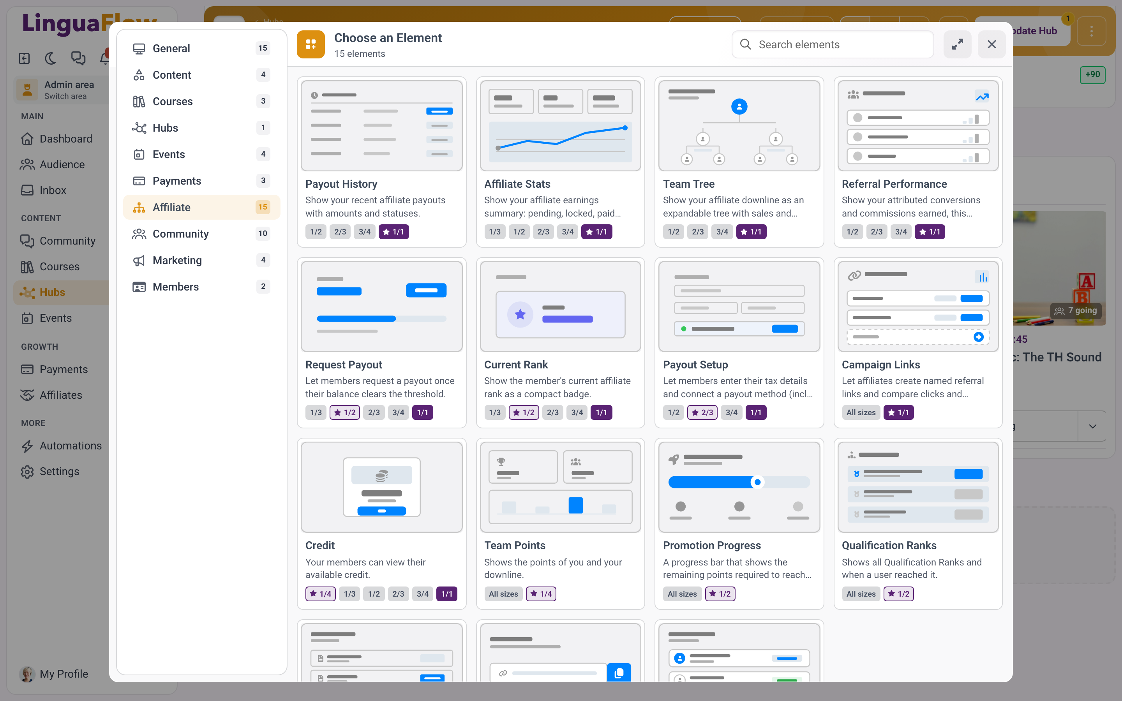Image resolution: width=1122 pixels, height=701 pixels.
Task: Choose starred 1/2 size for Request Payout
Action: pos(344,413)
